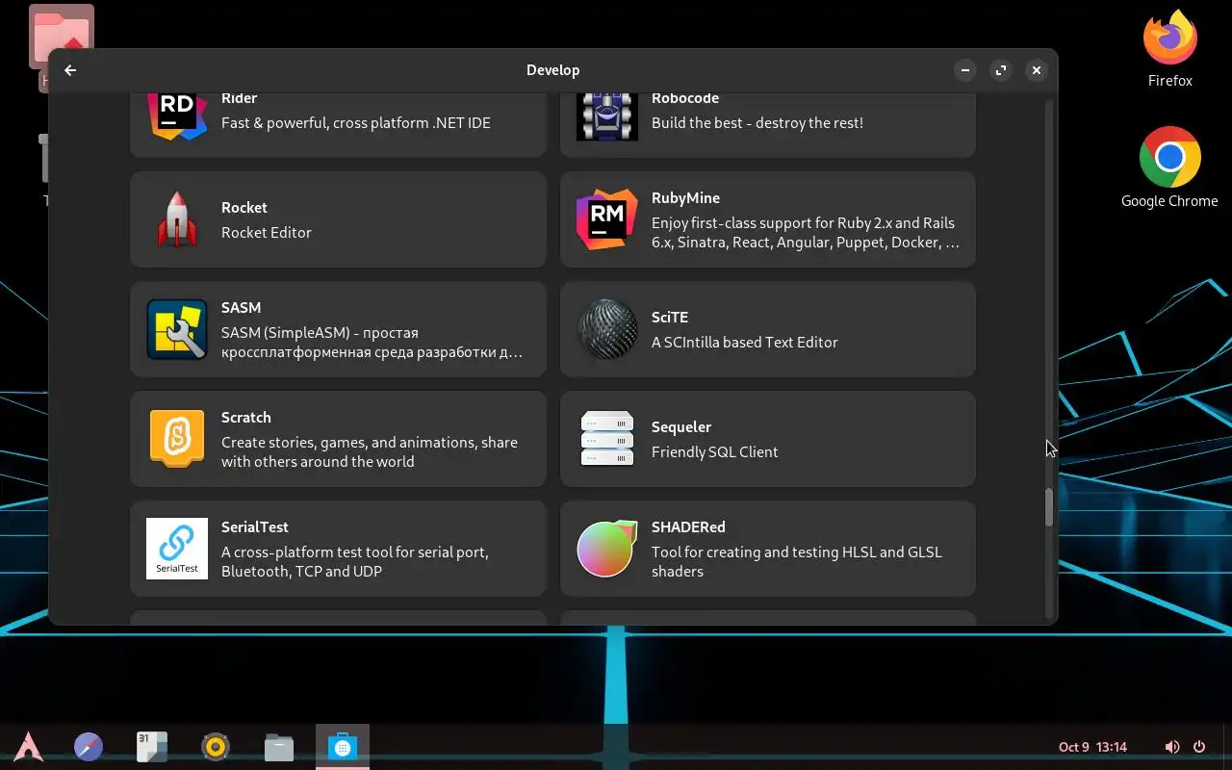The height and width of the screenshot is (770, 1232).
Task: Open the calendar app in taskbar
Action: click(152, 747)
